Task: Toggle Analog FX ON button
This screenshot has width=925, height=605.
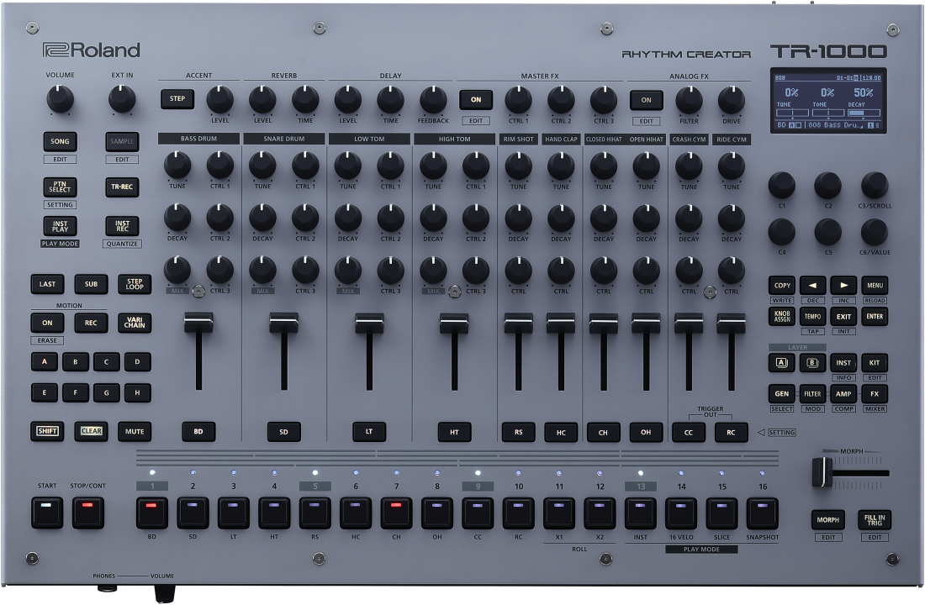Action: 647,99
